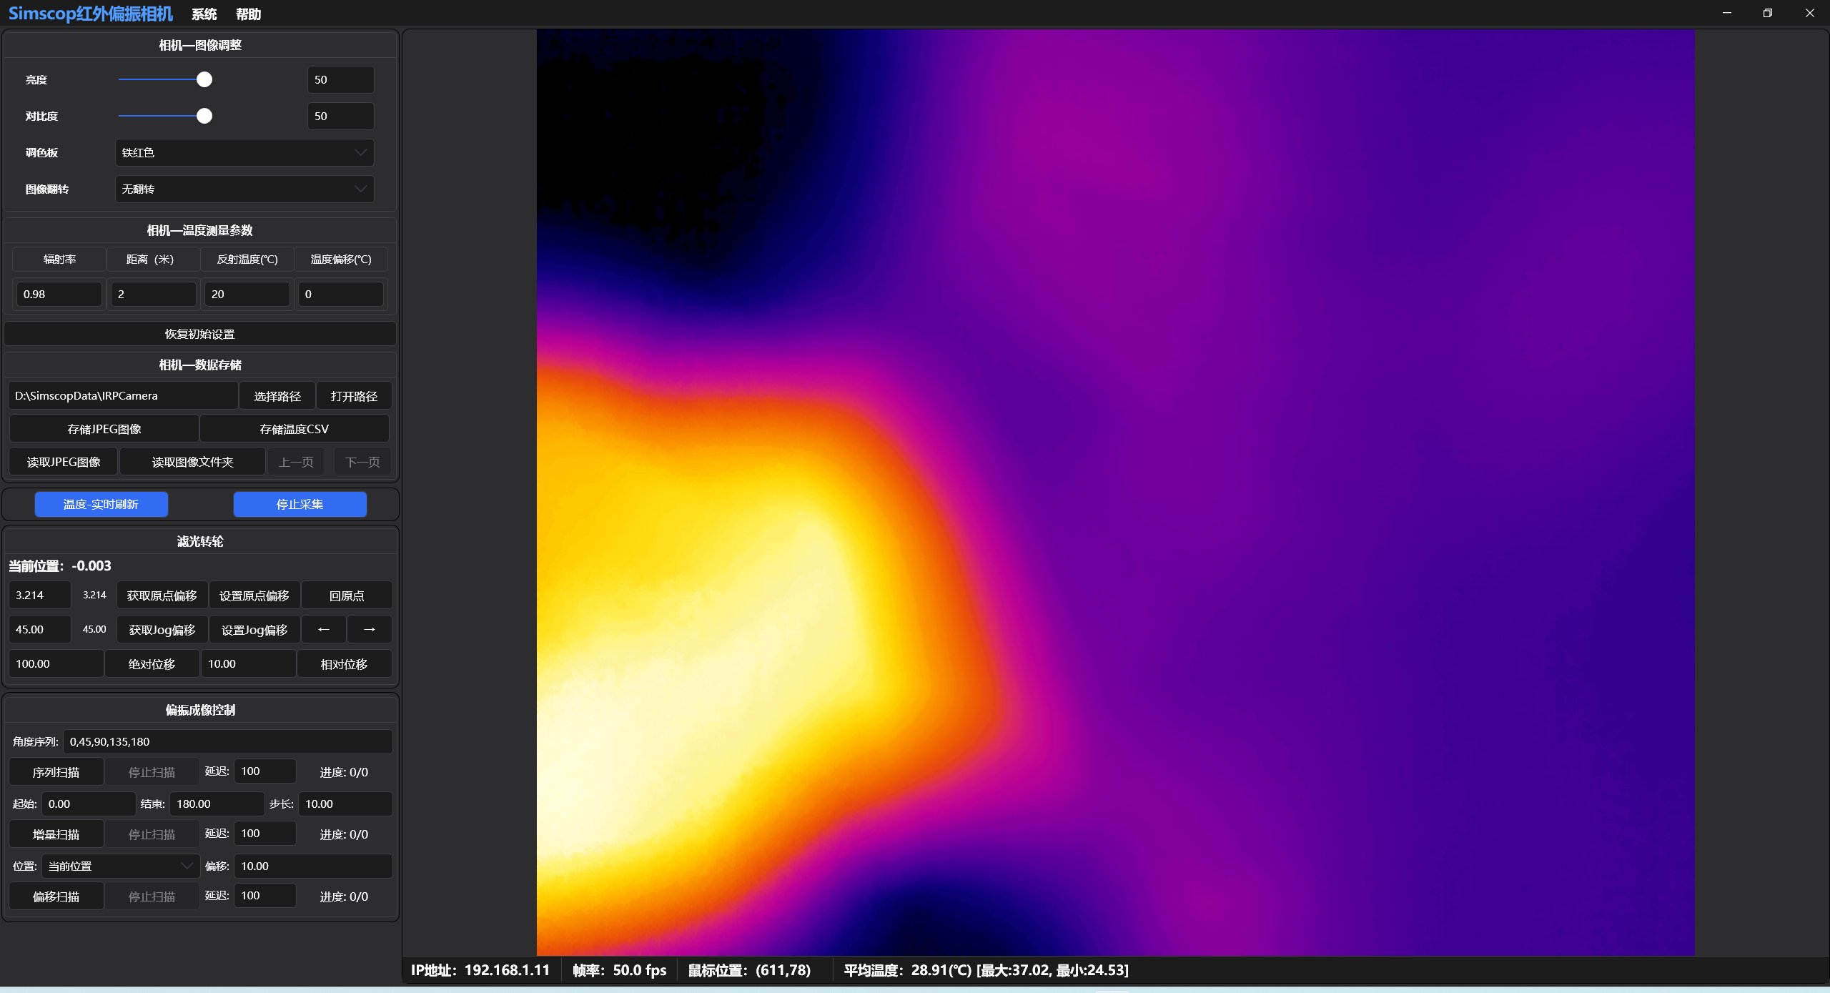The height and width of the screenshot is (993, 1830).
Task: Click 读取图像文件夹 to load image folder
Action: [192, 461]
